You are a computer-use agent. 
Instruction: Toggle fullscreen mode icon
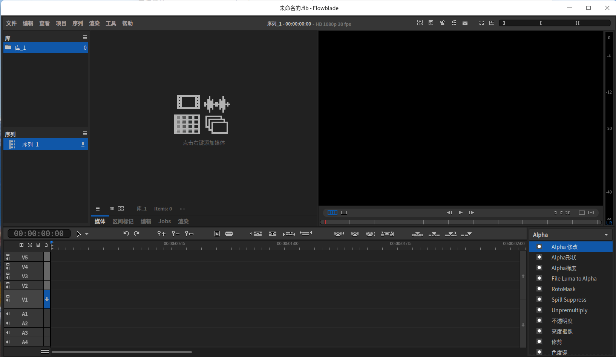point(481,23)
